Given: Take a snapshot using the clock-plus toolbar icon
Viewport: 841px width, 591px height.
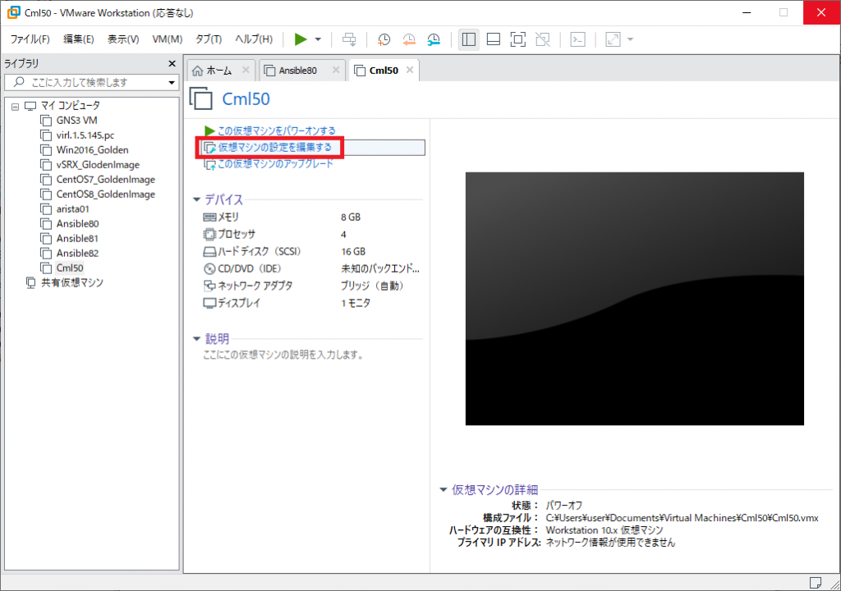Looking at the screenshot, I should pyautogui.click(x=384, y=39).
